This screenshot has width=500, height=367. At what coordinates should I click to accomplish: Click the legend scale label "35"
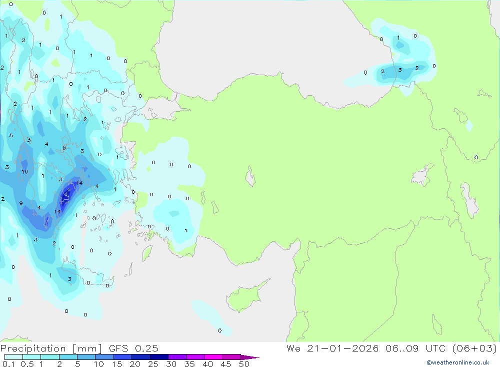click(x=189, y=364)
